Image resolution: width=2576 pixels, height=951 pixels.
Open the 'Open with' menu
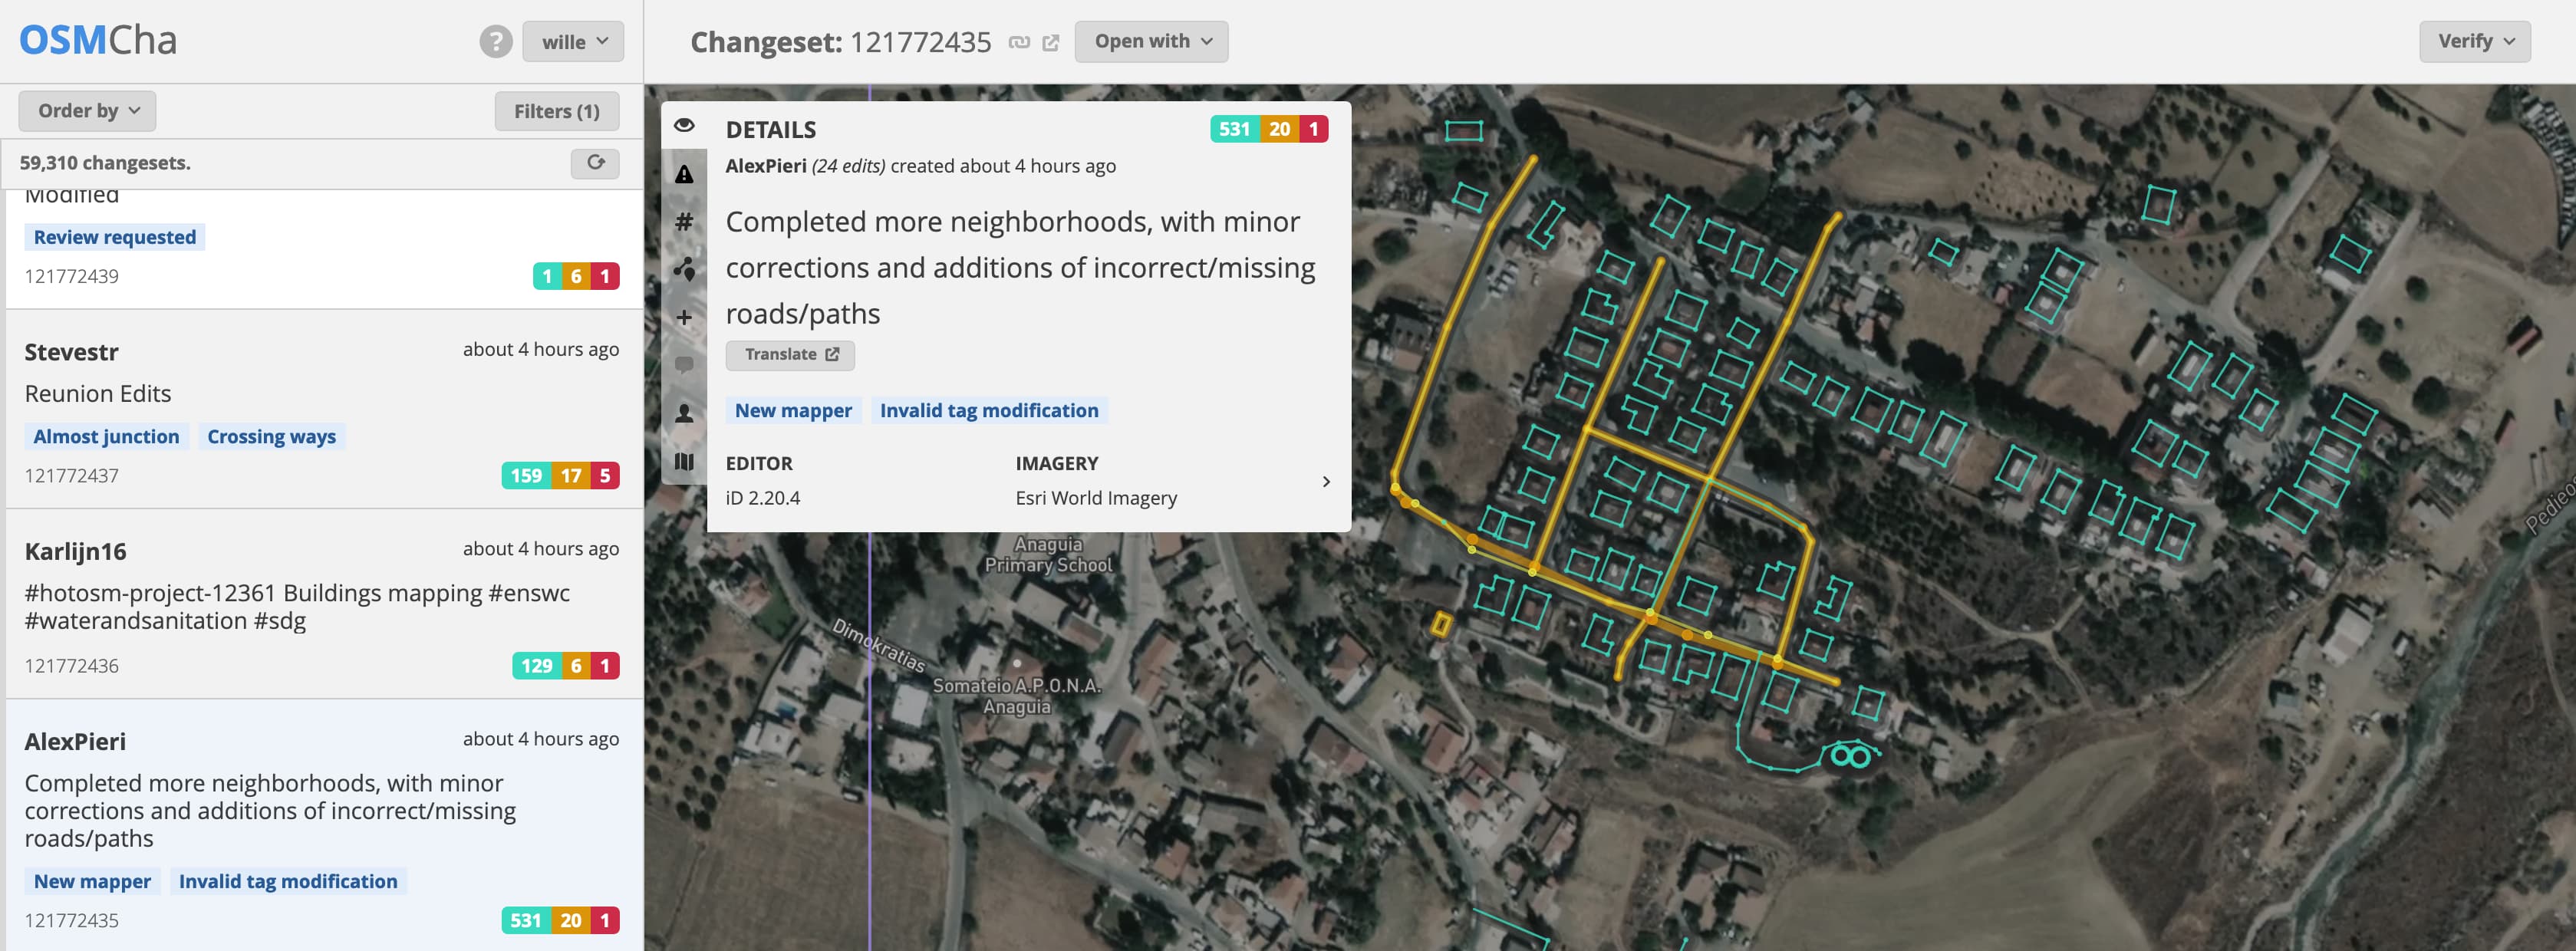click(x=1151, y=42)
